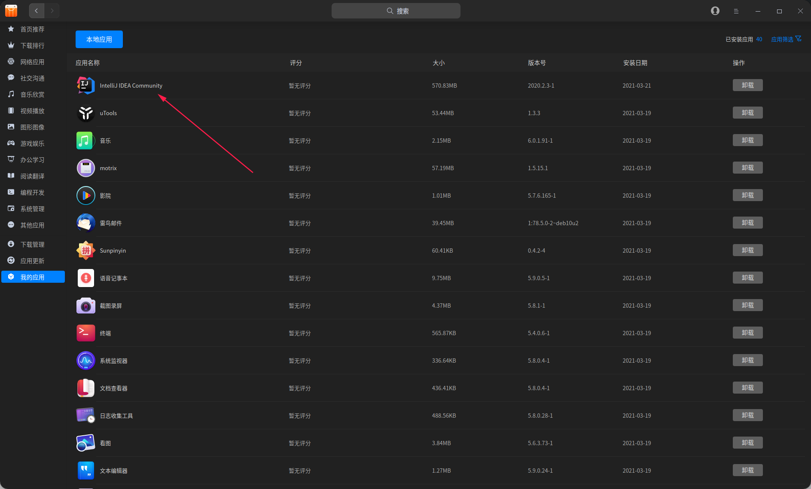Uninstall 系统监视器 with its 卸载 button
Image resolution: width=811 pixels, height=489 pixels.
748,360
